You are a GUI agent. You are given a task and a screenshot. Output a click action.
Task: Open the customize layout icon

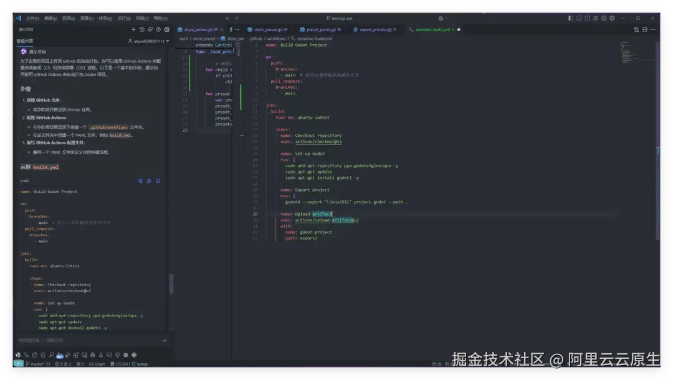596,19
